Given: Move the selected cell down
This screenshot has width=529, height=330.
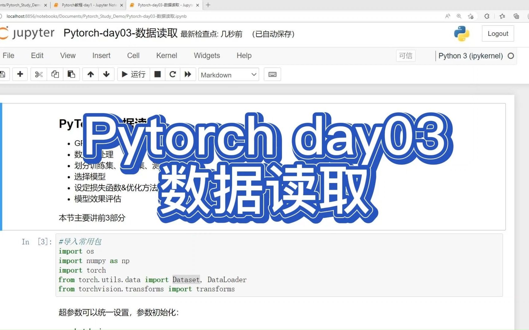Looking at the screenshot, I should pyautogui.click(x=107, y=74).
